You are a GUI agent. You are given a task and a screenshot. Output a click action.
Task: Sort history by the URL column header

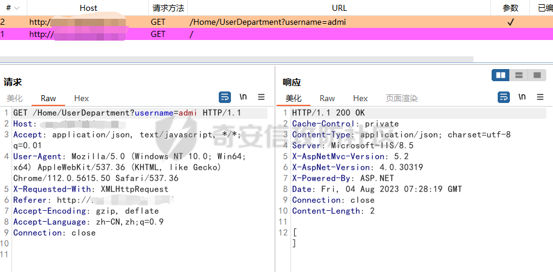(339, 8)
